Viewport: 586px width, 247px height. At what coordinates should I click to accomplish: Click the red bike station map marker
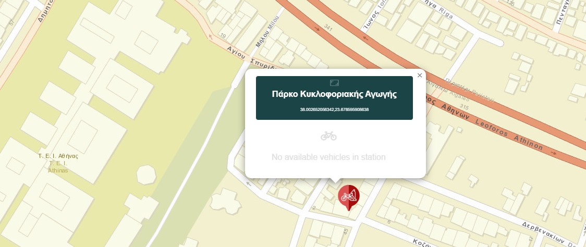[349, 196]
